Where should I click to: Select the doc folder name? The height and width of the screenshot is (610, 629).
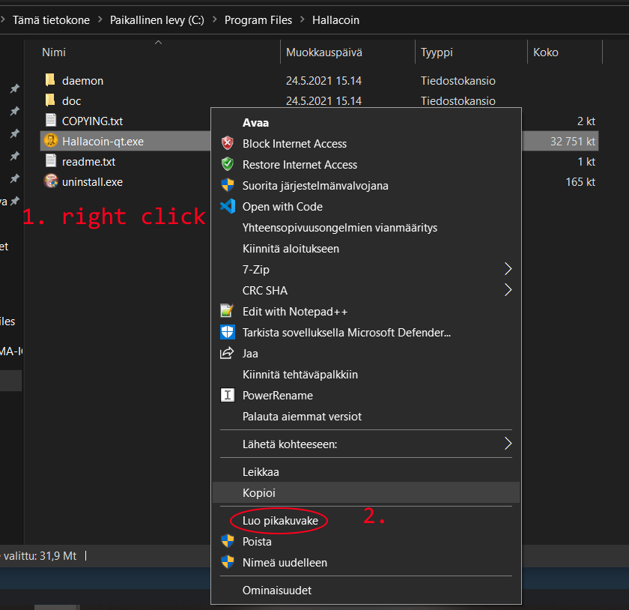(71, 101)
